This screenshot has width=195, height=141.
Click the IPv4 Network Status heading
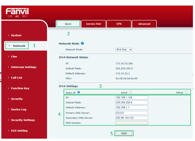coord(73,57)
